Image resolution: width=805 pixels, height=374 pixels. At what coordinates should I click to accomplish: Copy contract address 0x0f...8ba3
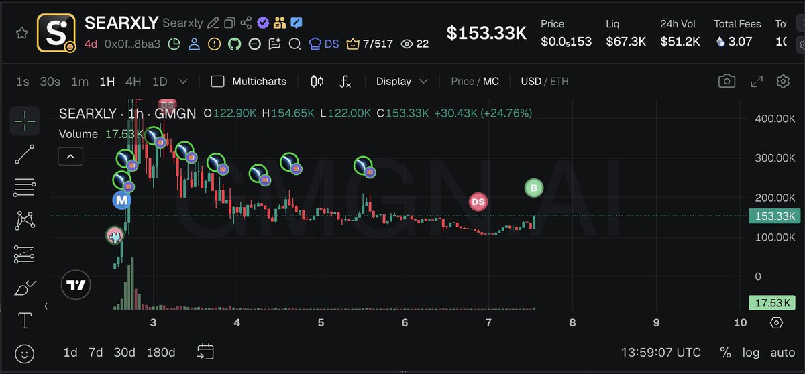point(132,44)
